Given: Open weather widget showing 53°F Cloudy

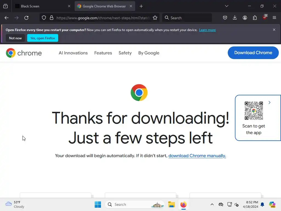Looking at the screenshot, I should (x=15, y=204).
